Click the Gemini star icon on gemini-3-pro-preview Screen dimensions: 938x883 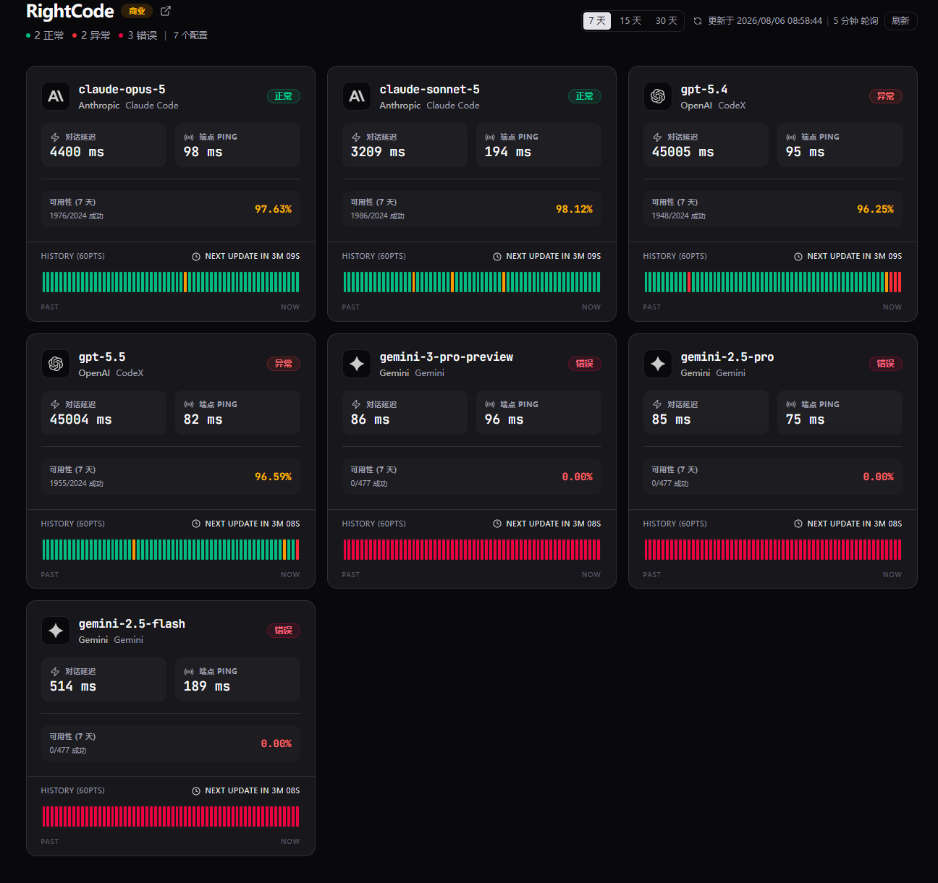click(x=357, y=364)
